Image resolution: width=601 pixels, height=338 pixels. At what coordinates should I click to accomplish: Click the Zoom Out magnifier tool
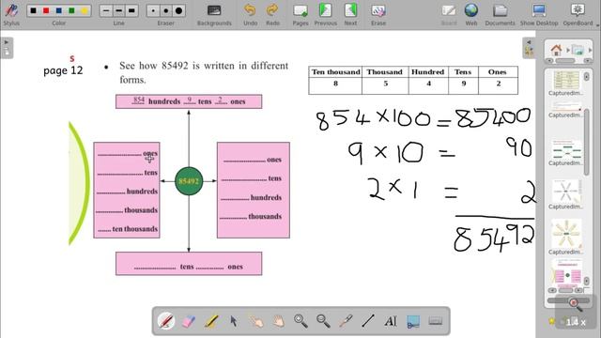click(x=323, y=321)
